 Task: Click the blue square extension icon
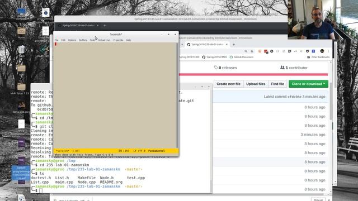pos(313,51)
